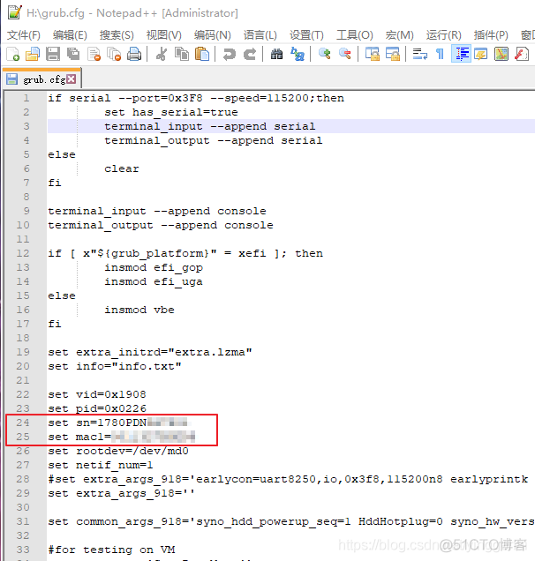Open the 文件(F) menu
The height and width of the screenshot is (561, 535).
pos(24,35)
